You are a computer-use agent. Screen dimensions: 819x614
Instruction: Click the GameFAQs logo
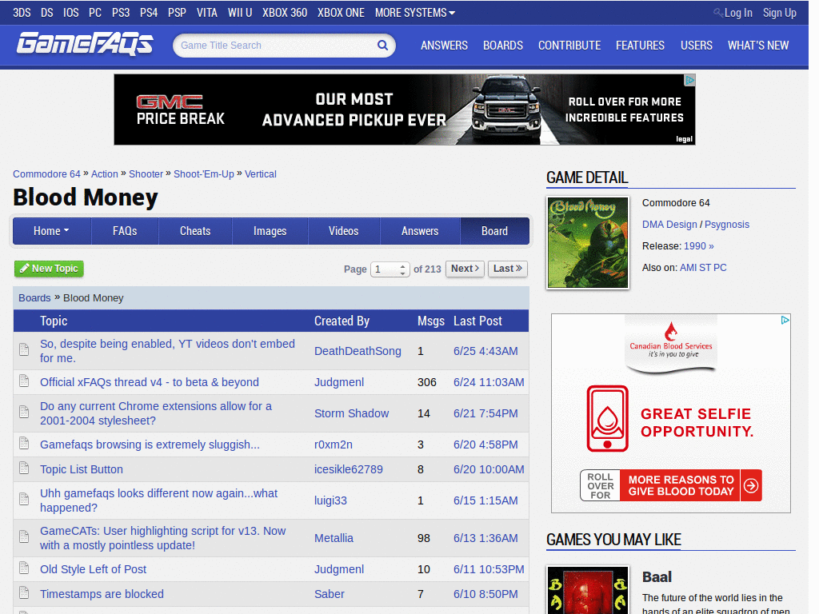85,44
